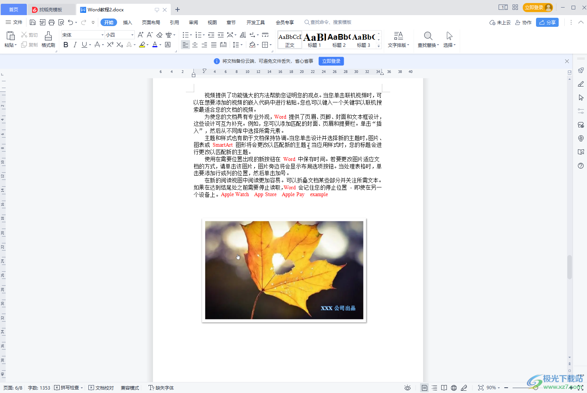
Task: Click the font color red A swatch
Action: click(x=154, y=45)
